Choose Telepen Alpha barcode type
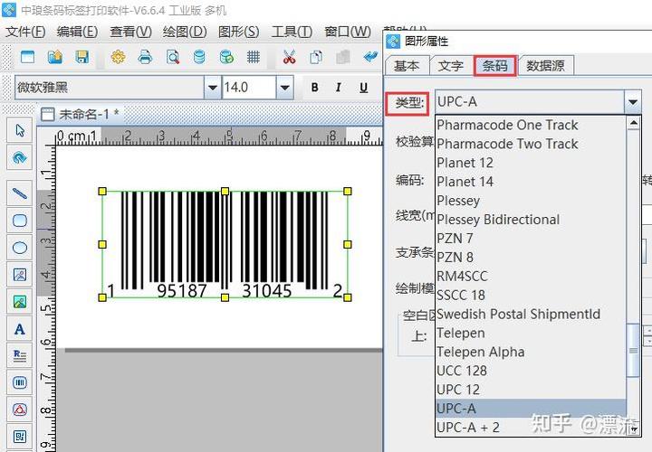The width and height of the screenshot is (652, 452). [x=531, y=352]
